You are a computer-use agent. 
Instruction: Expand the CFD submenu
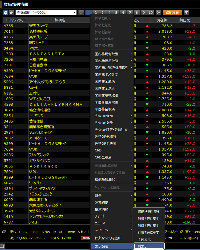coord(112,150)
